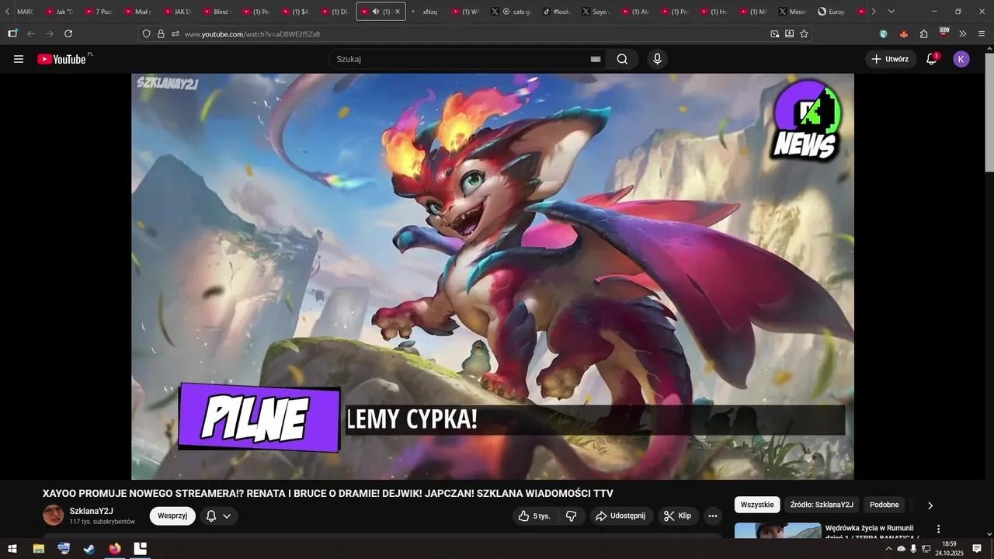Open picture-in-picture from address bar
This screenshot has height=559, width=994.
pyautogui.click(x=774, y=33)
